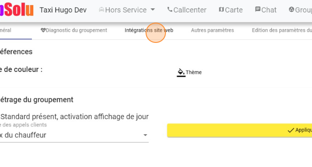
Task: Open the Hors Service status dropdown arrow
Action: [x=153, y=10]
